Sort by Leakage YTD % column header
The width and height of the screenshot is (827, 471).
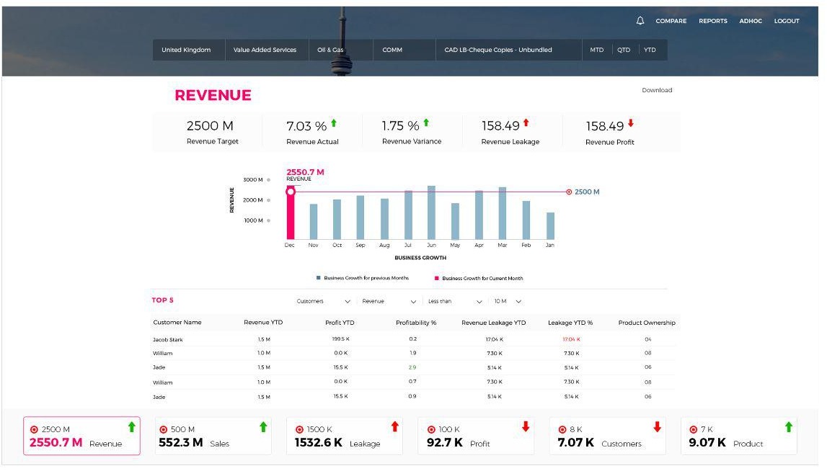click(x=570, y=323)
